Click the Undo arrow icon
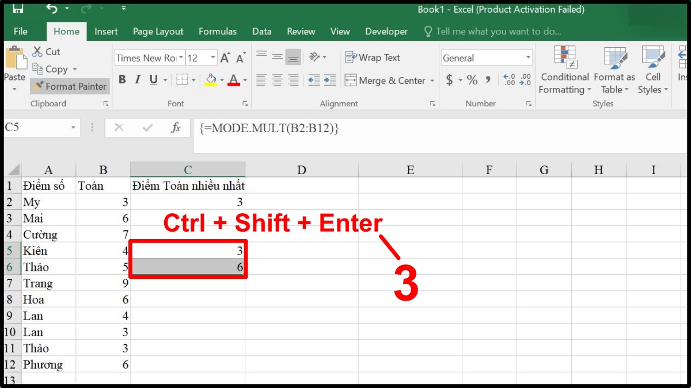Image resolution: width=691 pixels, height=388 pixels. click(x=52, y=9)
